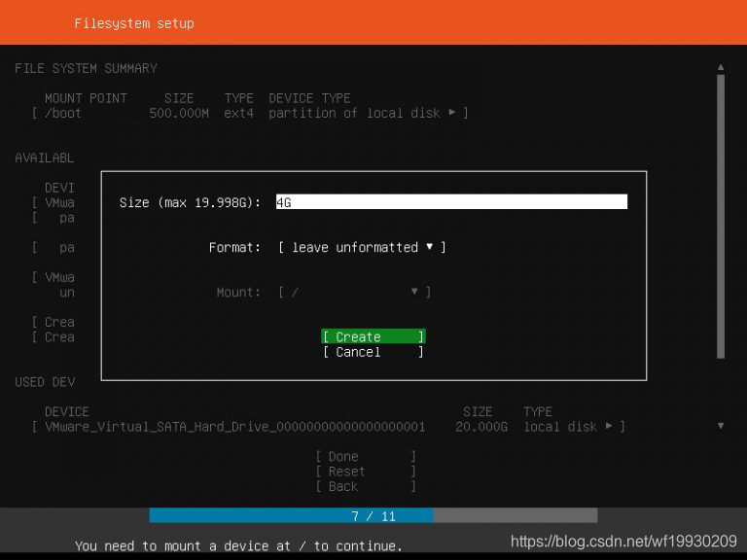Open the Format dropdown showing leave unformatted
Image resolution: width=747 pixels, height=560 pixels.
tap(362, 247)
